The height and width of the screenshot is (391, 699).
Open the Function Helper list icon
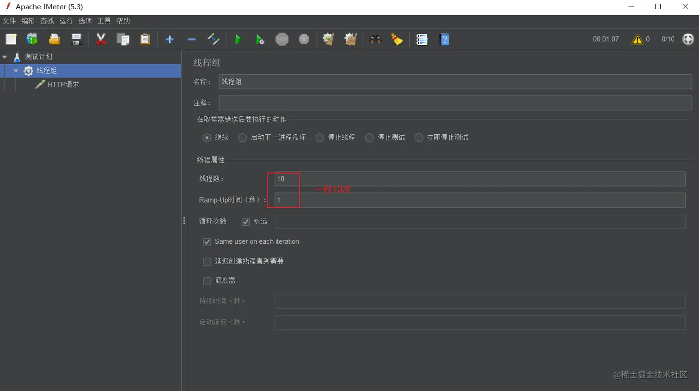(422, 39)
